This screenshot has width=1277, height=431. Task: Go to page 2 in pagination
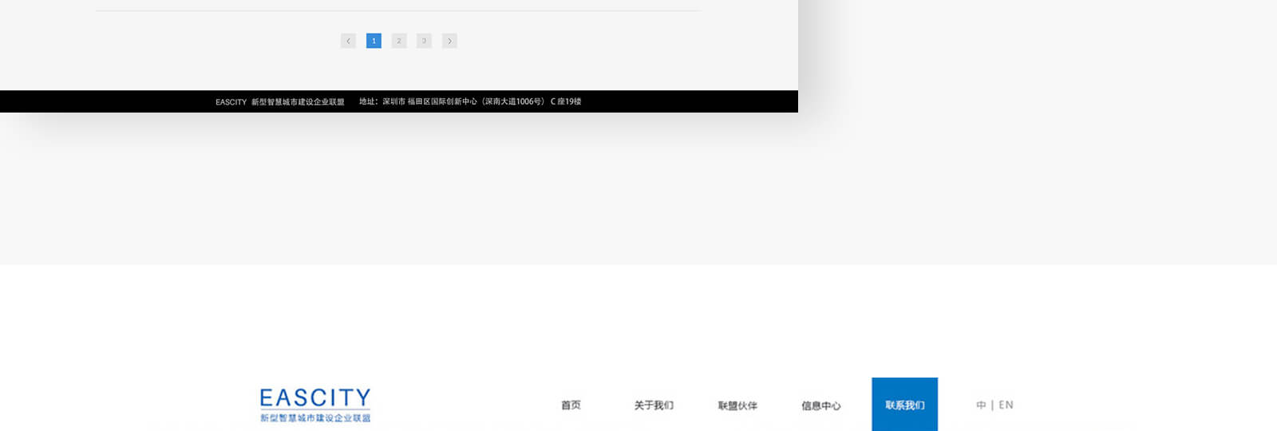399,41
